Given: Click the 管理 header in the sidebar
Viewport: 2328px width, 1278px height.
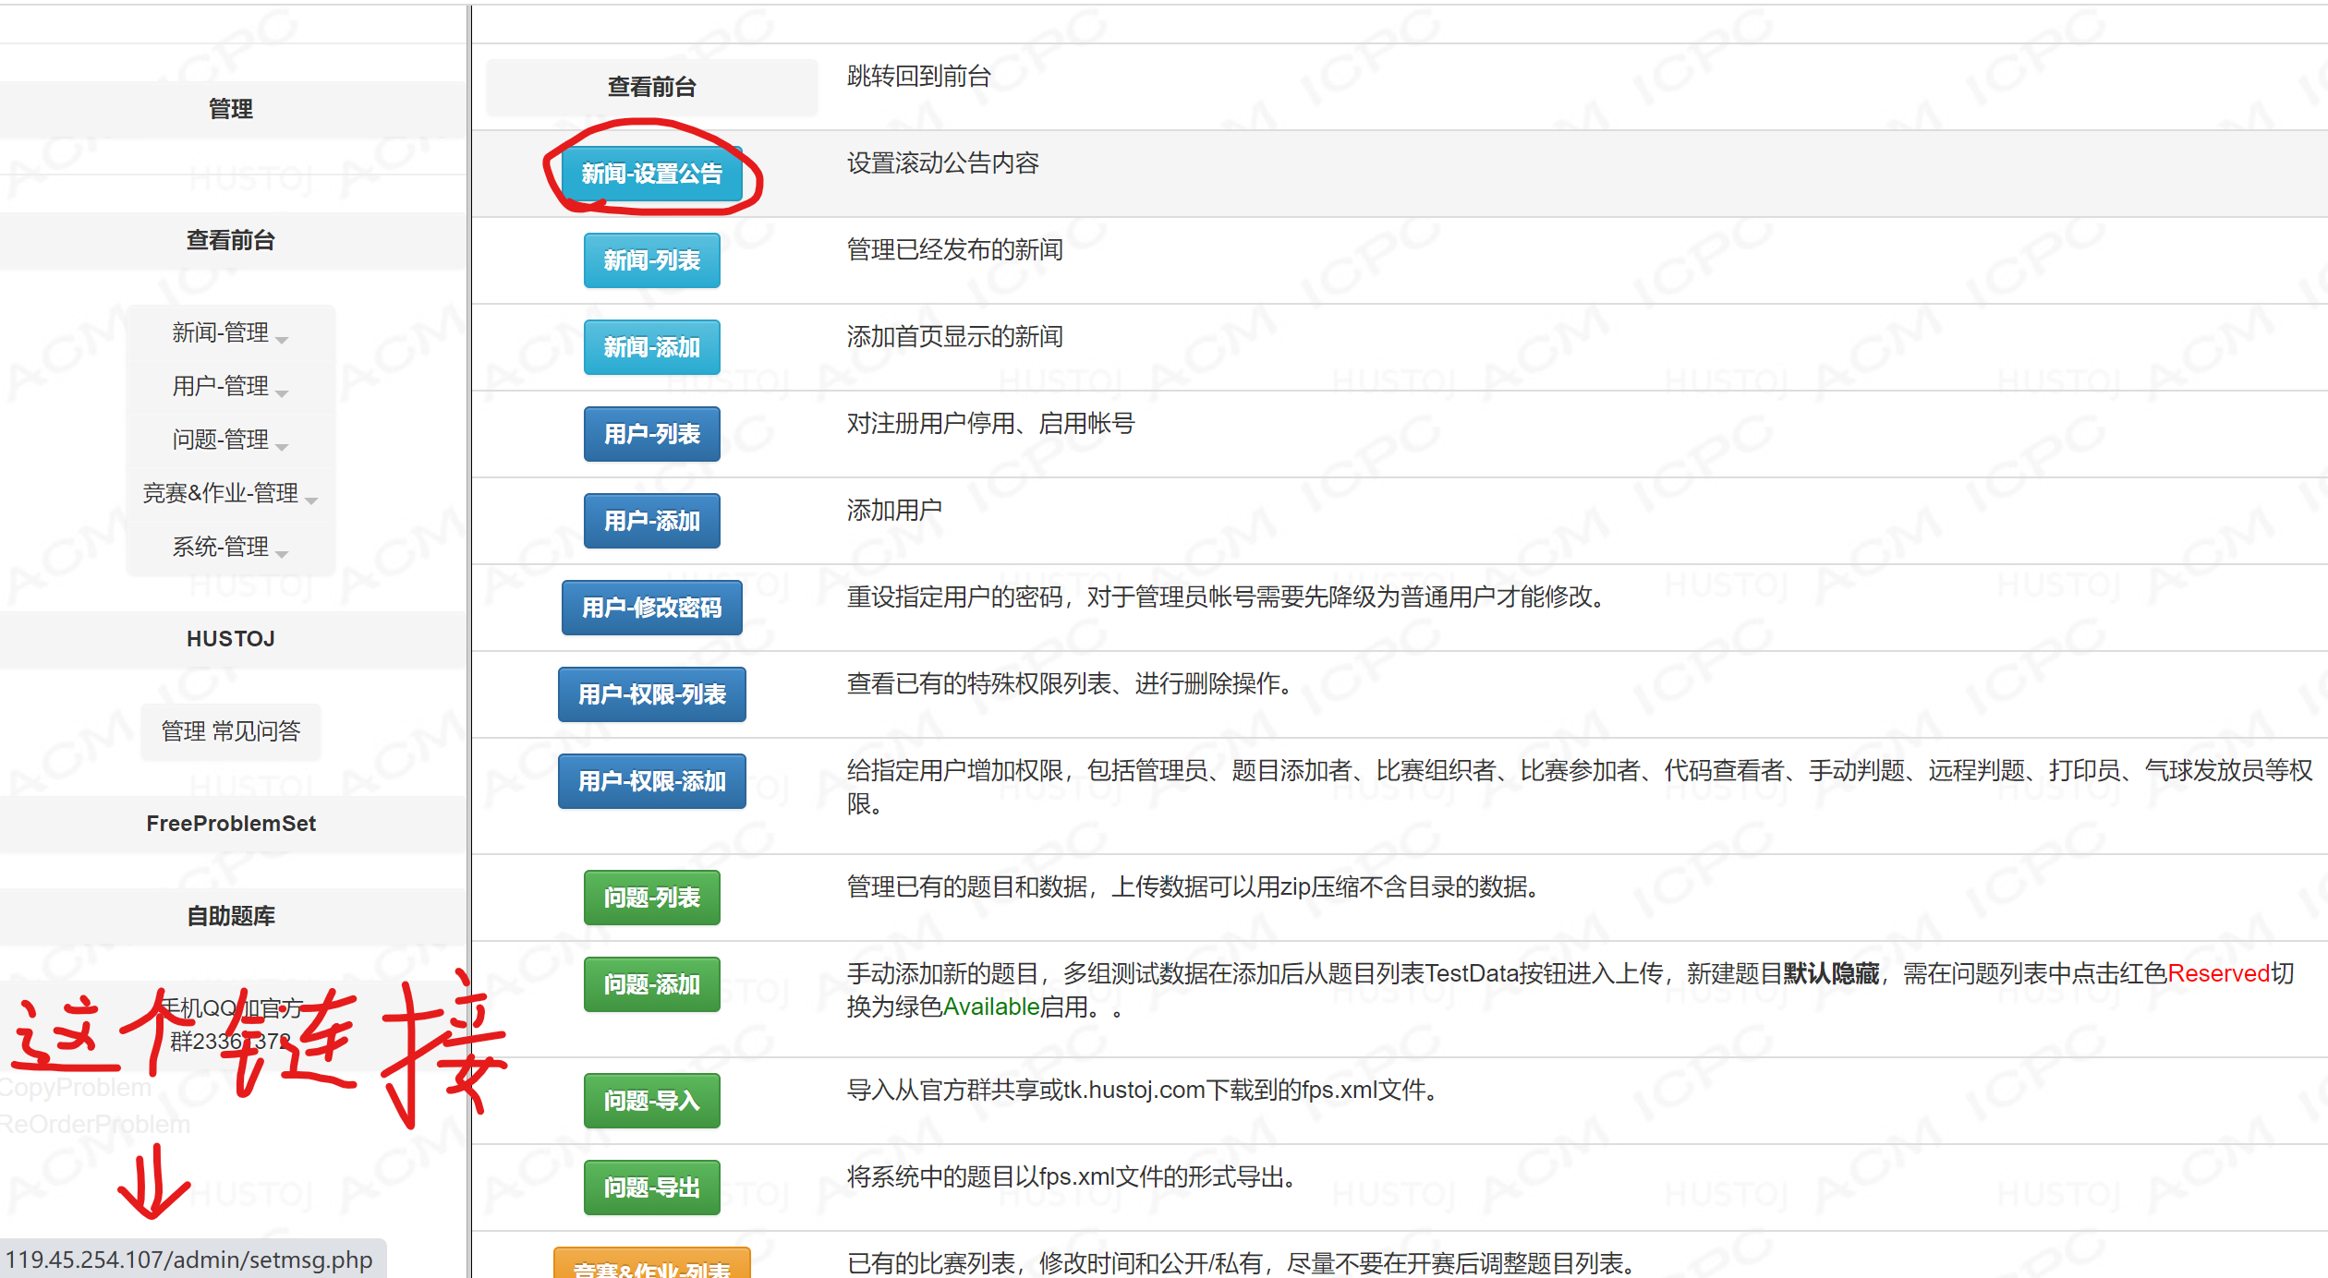Looking at the screenshot, I should pos(231,109).
